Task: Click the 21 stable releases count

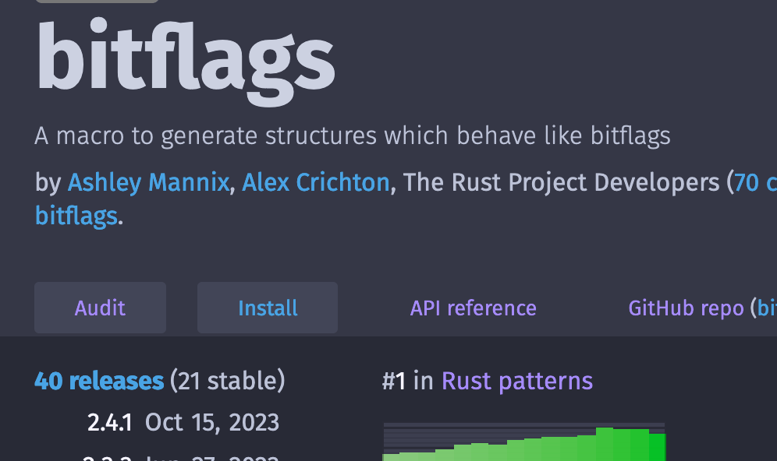Action: coord(226,381)
